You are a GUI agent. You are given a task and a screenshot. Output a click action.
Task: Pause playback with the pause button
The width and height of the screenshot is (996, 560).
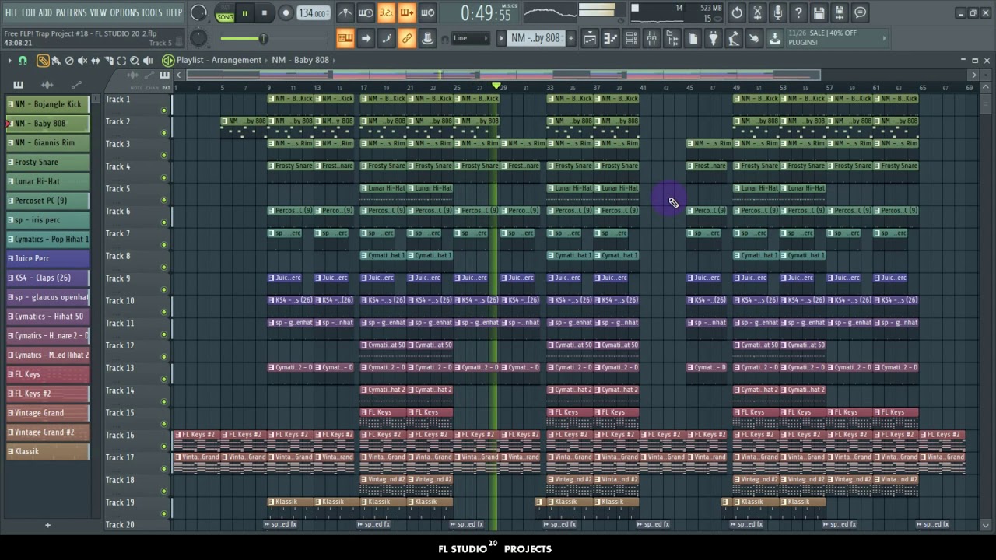[244, 13]
